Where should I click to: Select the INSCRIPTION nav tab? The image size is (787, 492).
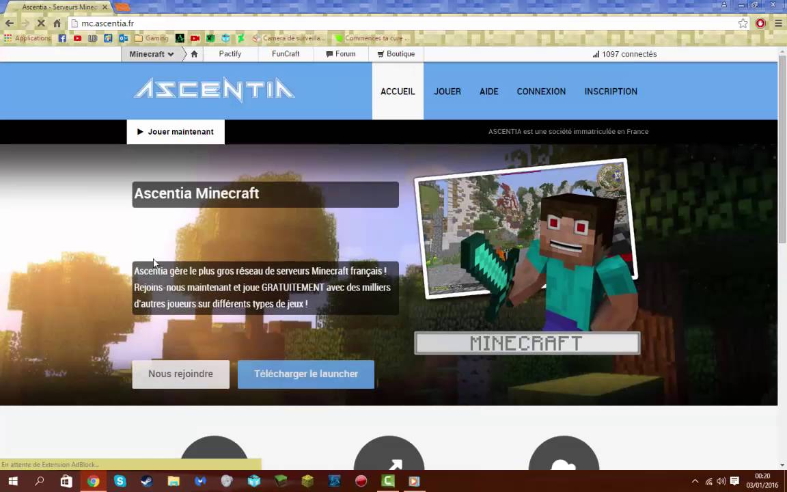coord(611,92)
